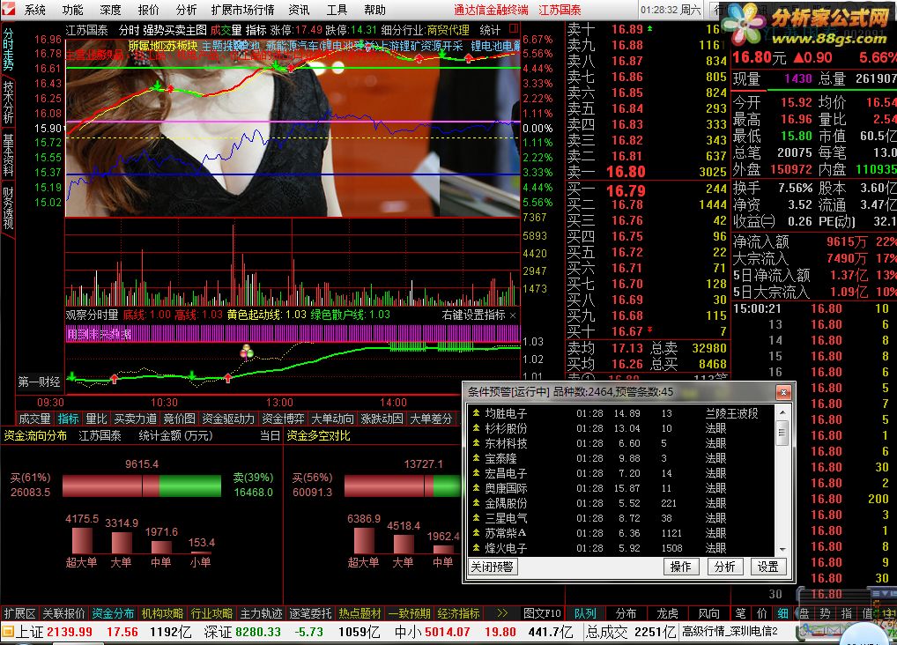Open the 工具 menu
Viewport: 897px width, 645px height.
point(337,10)
